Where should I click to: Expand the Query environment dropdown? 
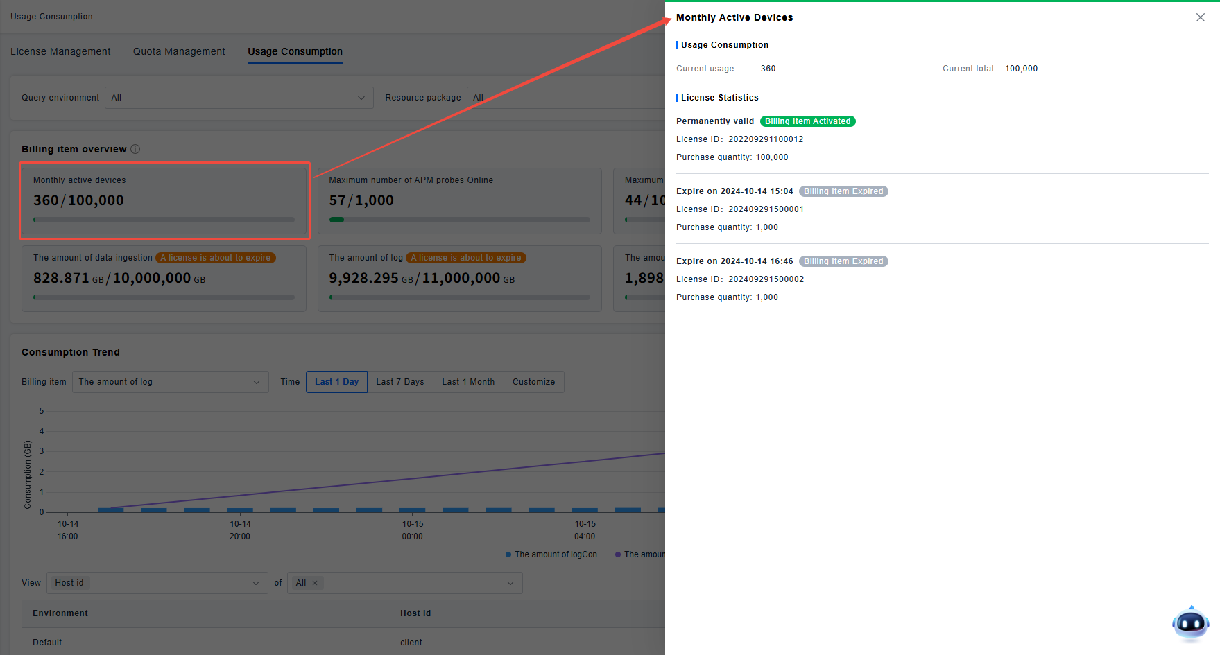(x=239, y=98)
